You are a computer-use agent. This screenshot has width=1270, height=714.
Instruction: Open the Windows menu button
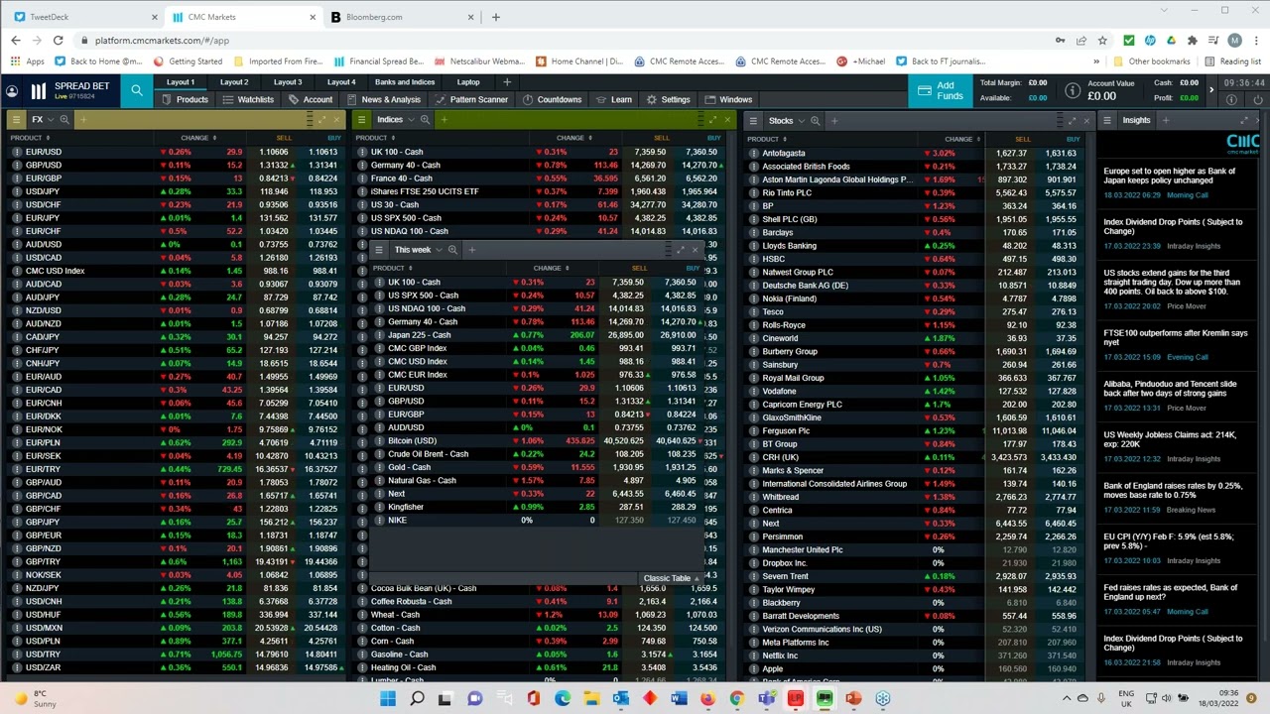(729, 100)
